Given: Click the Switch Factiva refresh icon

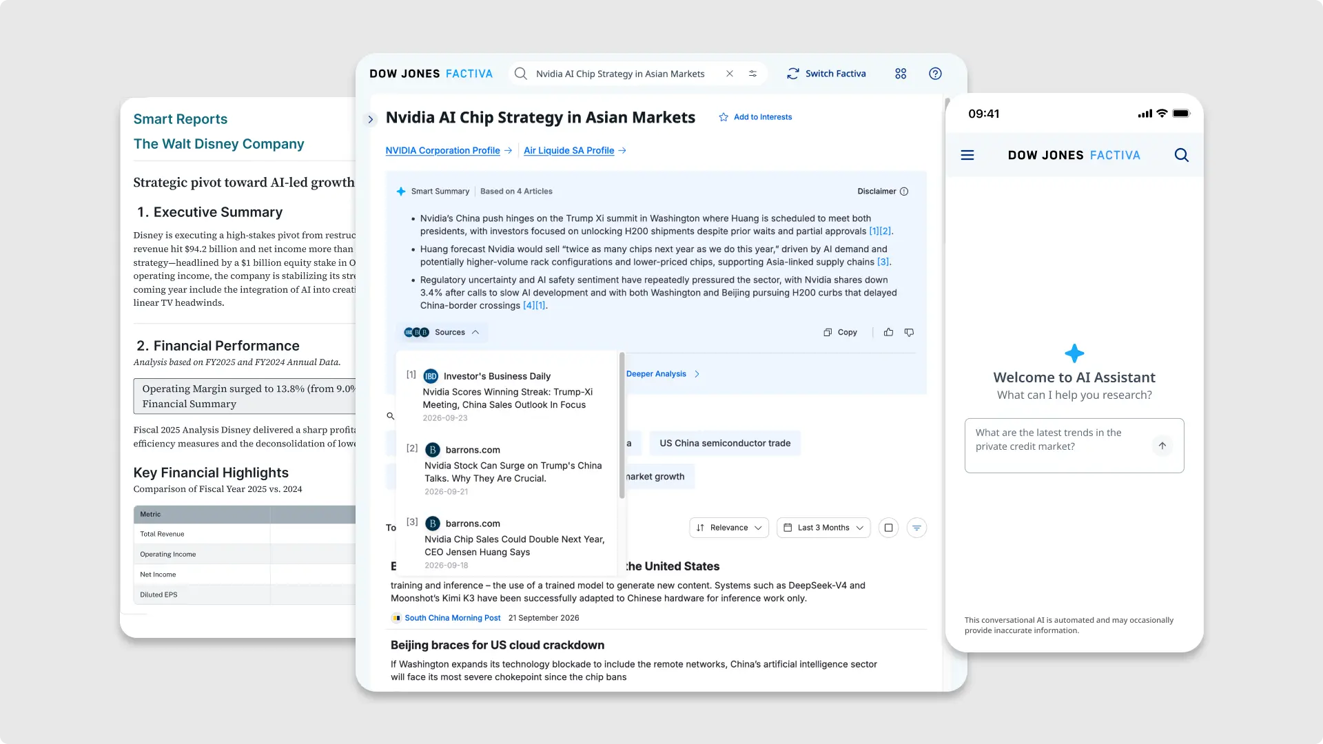Looking at the screenshot, I should (x=793, y=74).
